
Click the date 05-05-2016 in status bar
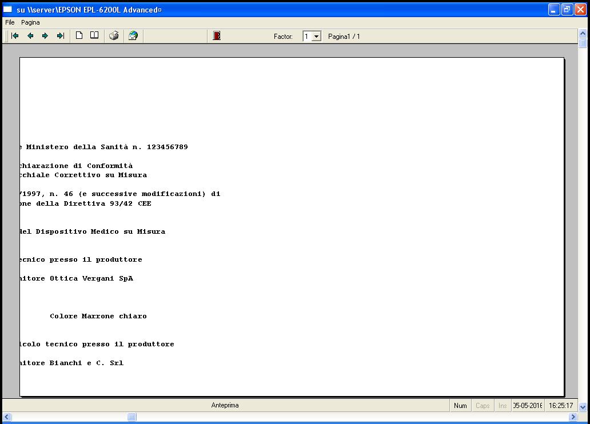click(528, 406)
